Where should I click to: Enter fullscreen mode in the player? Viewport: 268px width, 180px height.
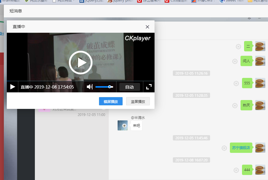tap(149, 87)
